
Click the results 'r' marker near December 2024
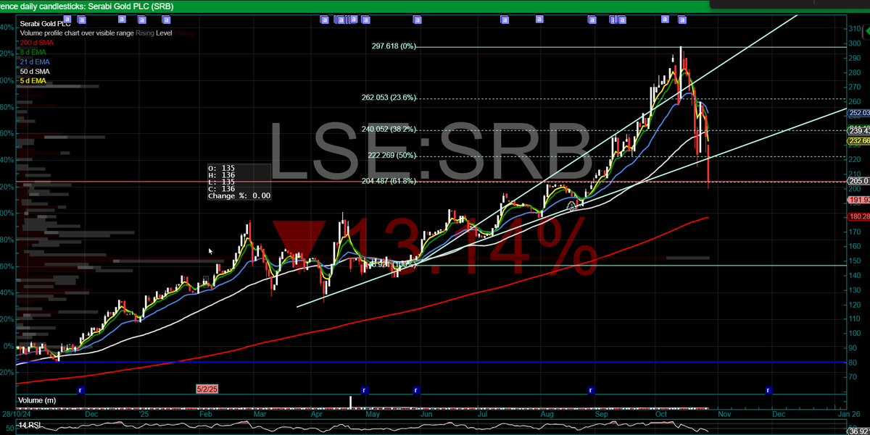(x=80, y=390)
